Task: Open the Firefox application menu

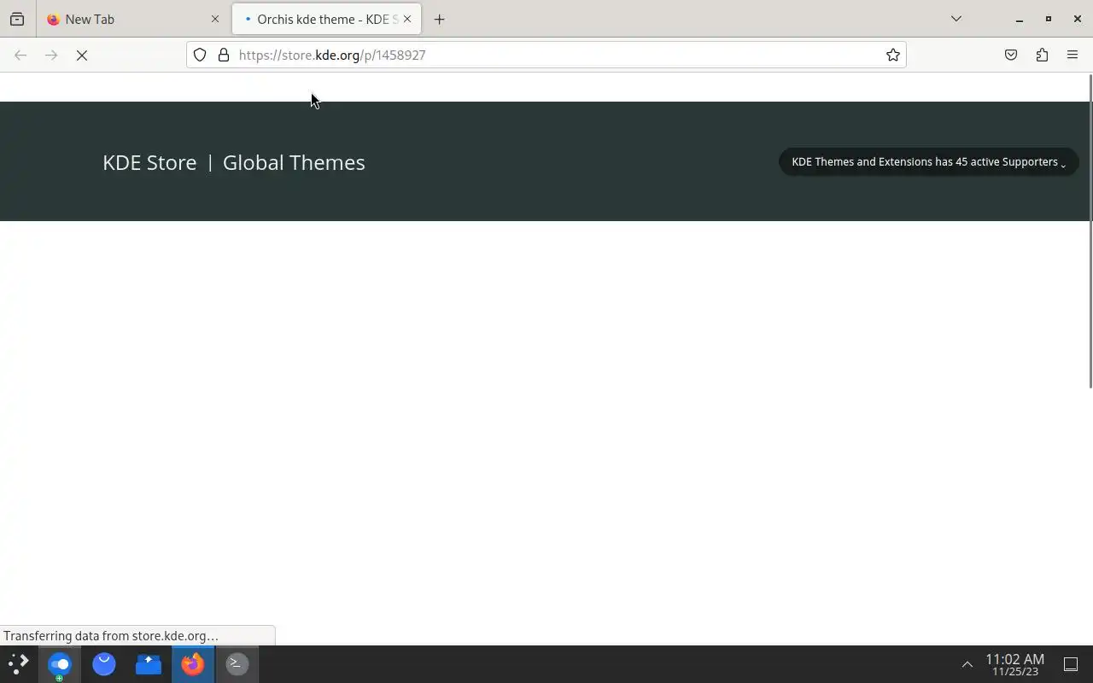Action: [x=1073, y=55]
